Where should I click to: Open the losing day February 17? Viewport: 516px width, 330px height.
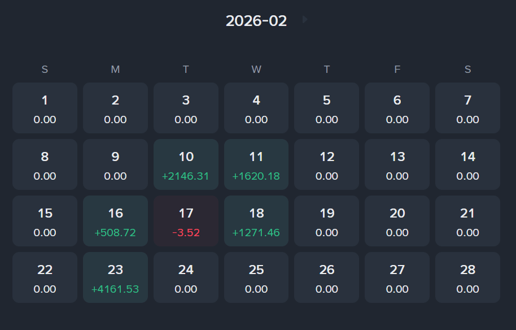186,221
